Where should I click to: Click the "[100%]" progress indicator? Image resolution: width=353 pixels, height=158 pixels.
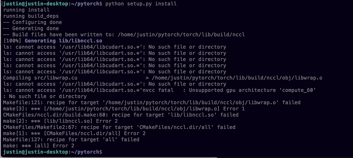click(x=12, y=41)
